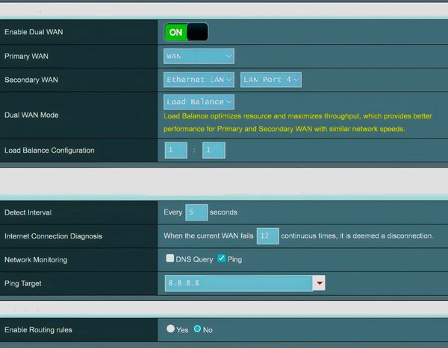
Task: Open the Ethernet LAN secondary WAN dropdown
Action: pyautogui.click(x=199, y=79)
